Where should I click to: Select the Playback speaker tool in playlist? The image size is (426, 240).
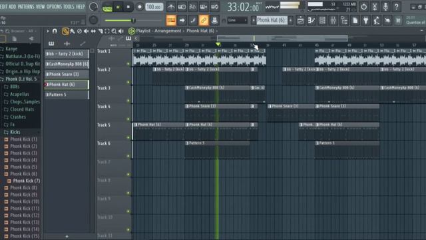tap(121, 31)
